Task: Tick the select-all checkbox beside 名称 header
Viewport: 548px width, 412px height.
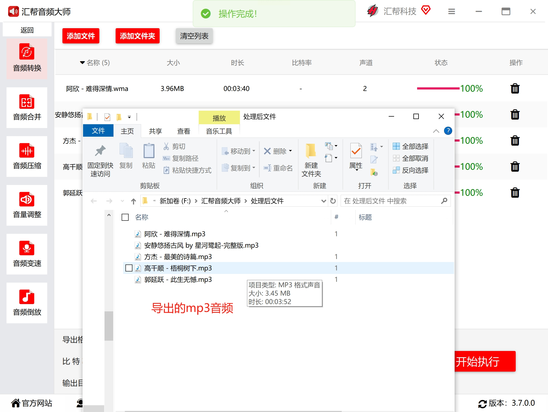Action: click(125, 217)
